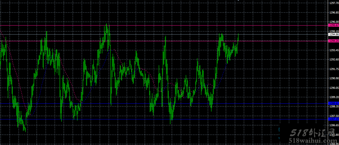Image resolution: width=339 pixels, height=145 pixels.
Task: Select the lower pink horizontal line at 1294.25
Action: (x=164, y=41)
